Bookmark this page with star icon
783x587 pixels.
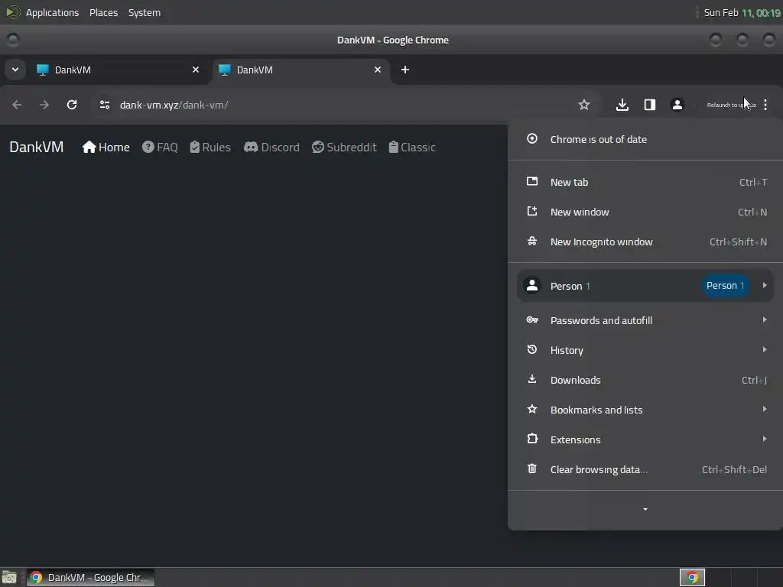pos(583,105)
